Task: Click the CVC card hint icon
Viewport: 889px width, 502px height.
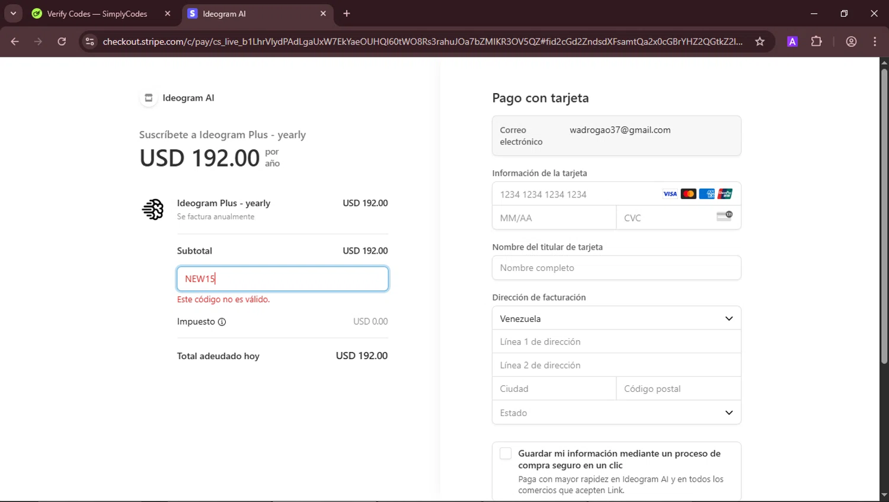Action: tap(724, 216)
